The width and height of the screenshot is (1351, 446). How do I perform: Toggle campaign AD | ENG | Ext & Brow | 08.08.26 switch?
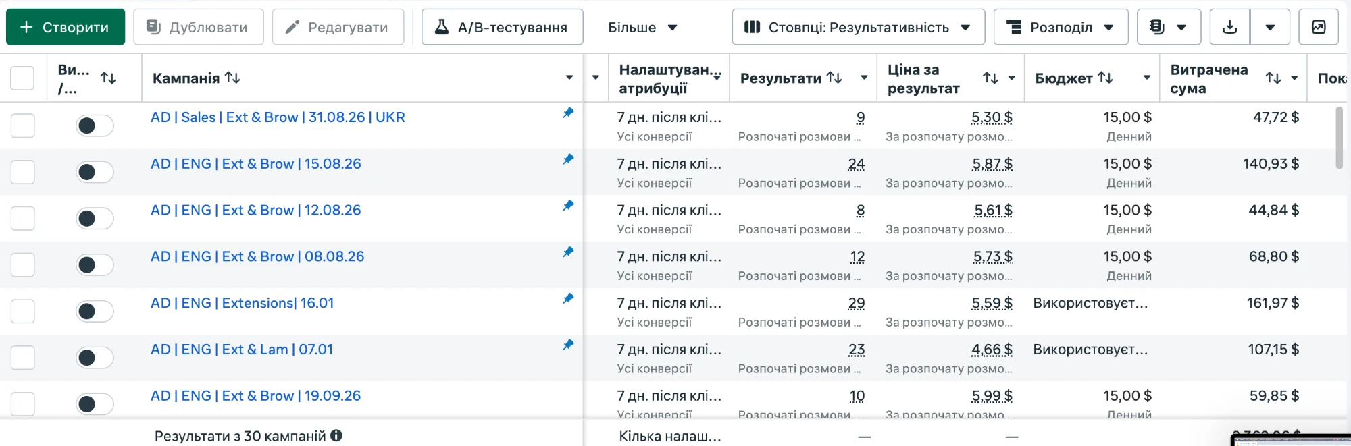[95, 264]
